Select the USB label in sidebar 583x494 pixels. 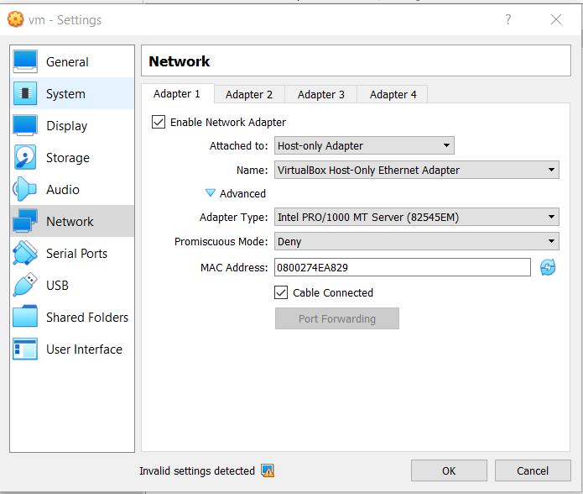[x=57, y=286]
